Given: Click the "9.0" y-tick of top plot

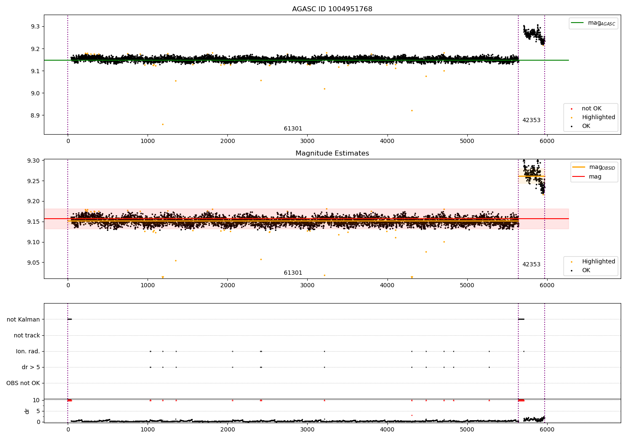Looking at the screenshot, I should [35, 94].
